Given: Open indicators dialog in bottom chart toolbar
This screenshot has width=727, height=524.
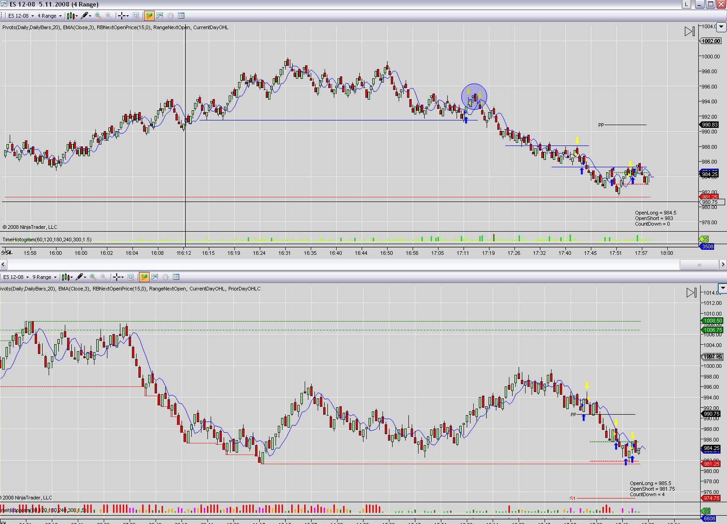Looking at the screenshot, I should (x=155, y=277).
